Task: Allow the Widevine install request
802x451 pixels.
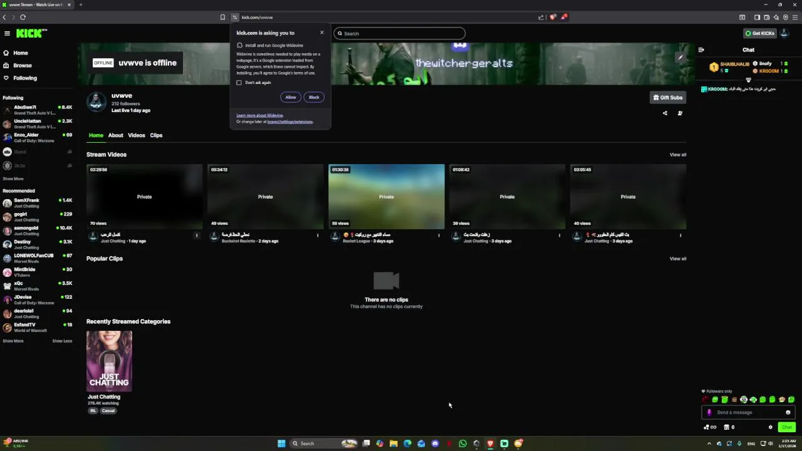Action: 291,97
